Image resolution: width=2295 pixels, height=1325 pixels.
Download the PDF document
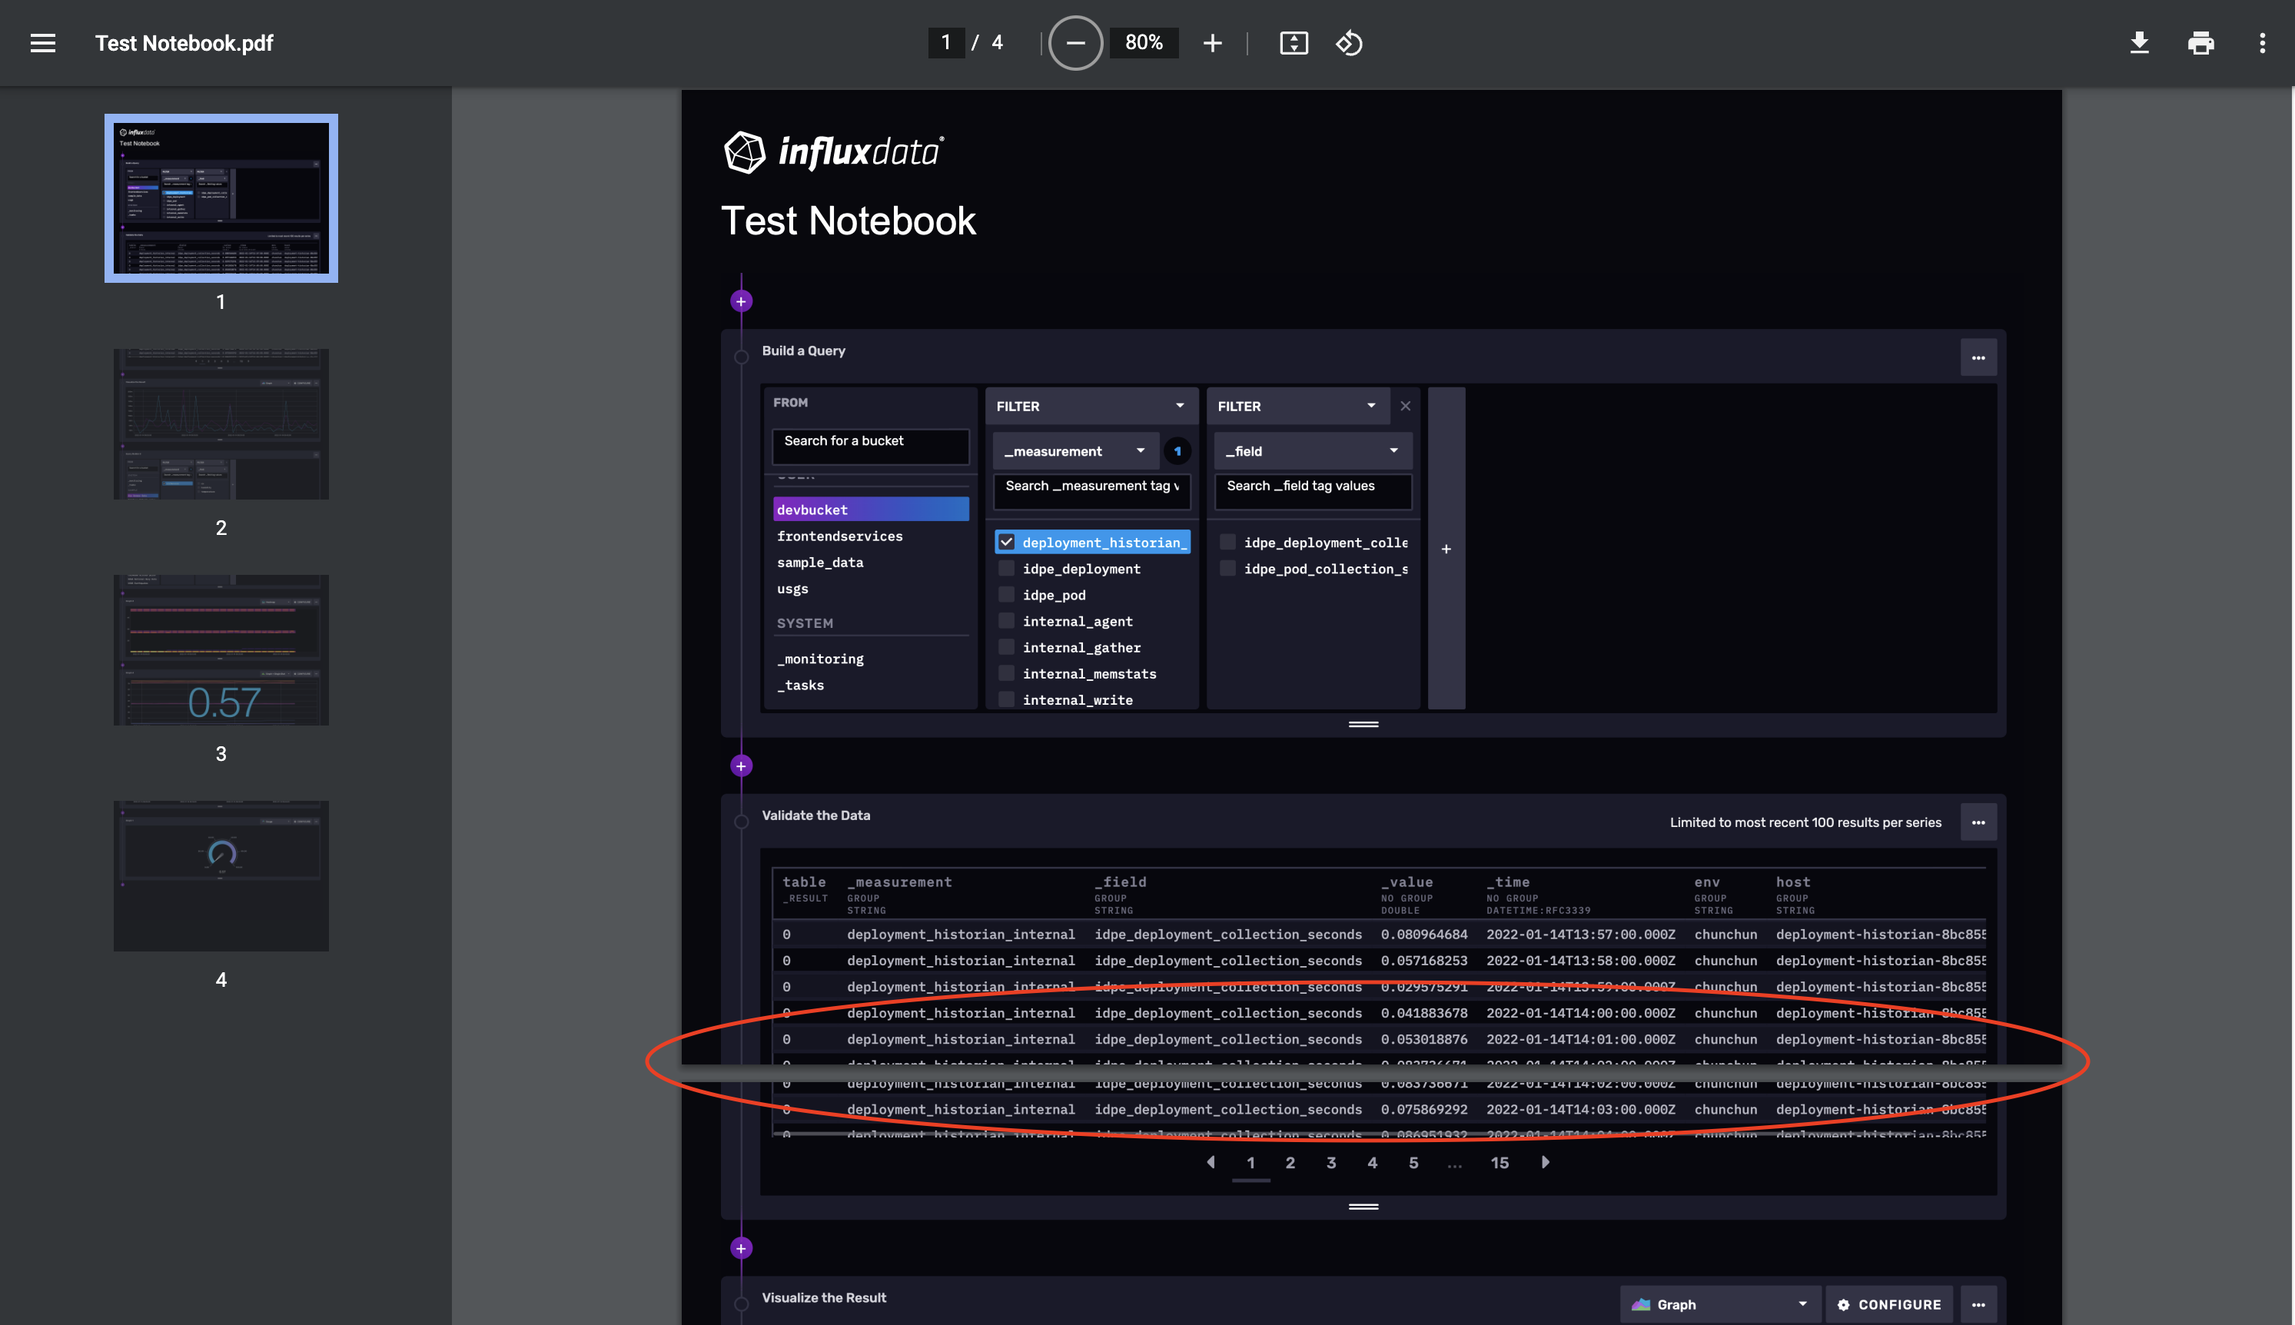(2138, 43)
